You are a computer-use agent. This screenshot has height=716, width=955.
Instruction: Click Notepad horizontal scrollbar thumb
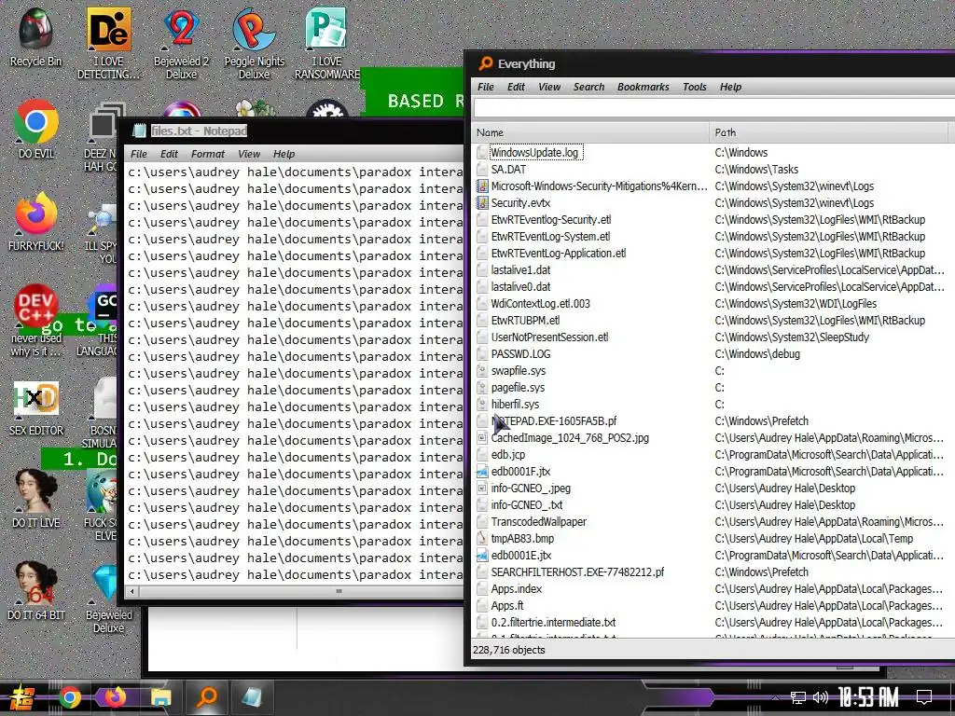[339, 591]
